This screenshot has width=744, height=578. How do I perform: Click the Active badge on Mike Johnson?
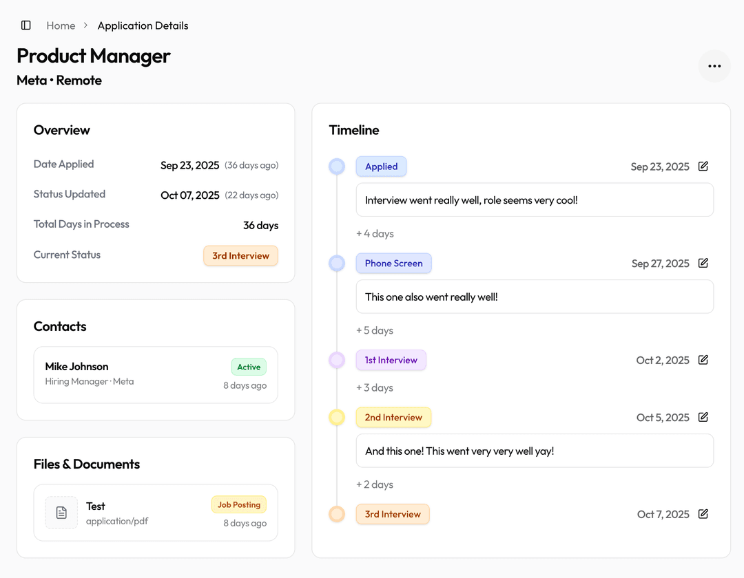pos(249,367)
